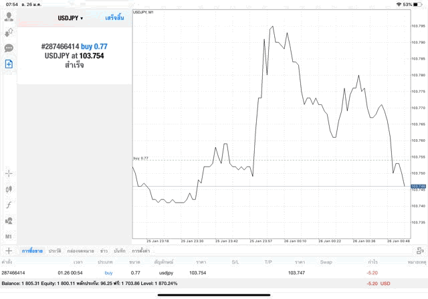
Task: Open the indicators f icon
Action: [9, 205]
